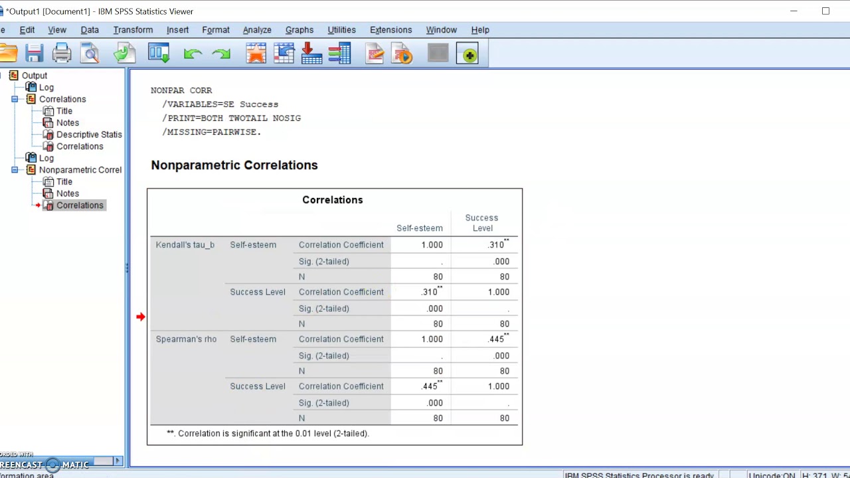Screen dimensions: 850x478
Task: Click the Success Level column header
Action: (482, 223)
